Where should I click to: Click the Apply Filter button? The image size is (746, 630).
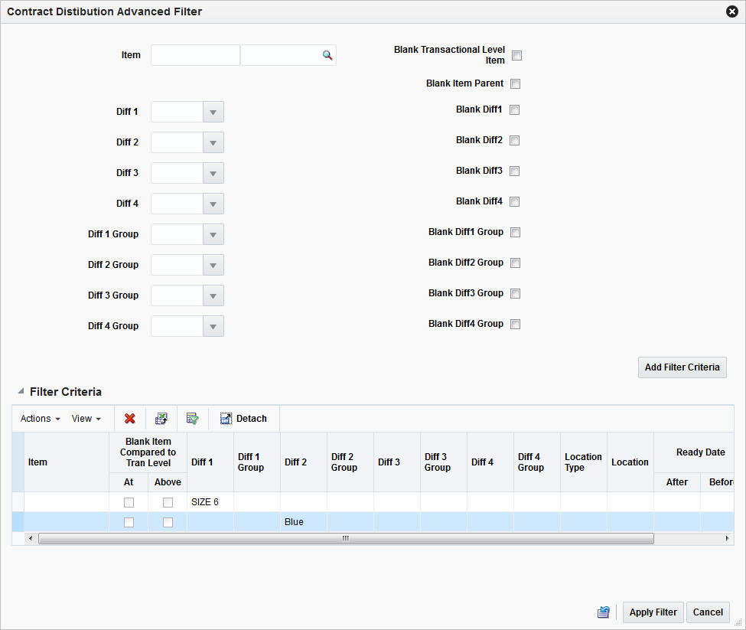pyautogui.click(x=653, y=612)
